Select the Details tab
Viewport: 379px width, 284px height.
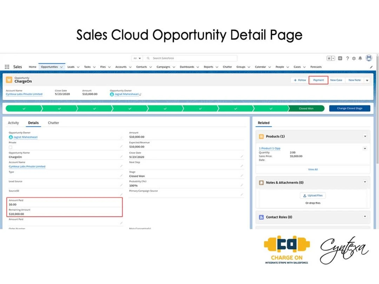coord(33,123)
